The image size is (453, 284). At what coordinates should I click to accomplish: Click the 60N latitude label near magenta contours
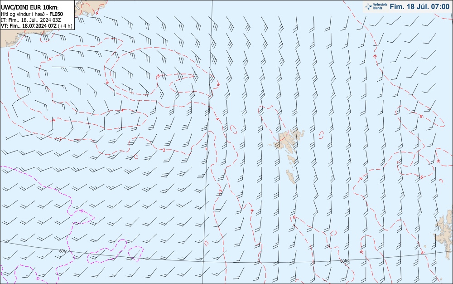point(63,251)
